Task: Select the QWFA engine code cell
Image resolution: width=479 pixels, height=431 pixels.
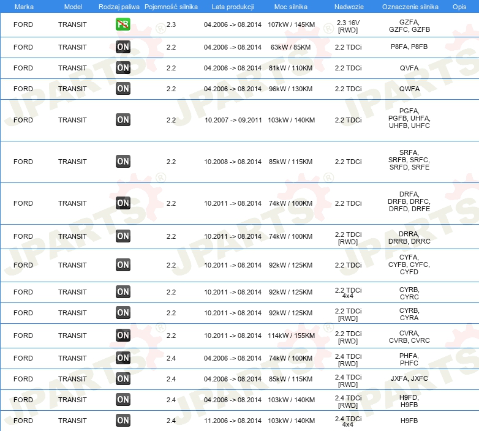Action: (x=409, y=89)
